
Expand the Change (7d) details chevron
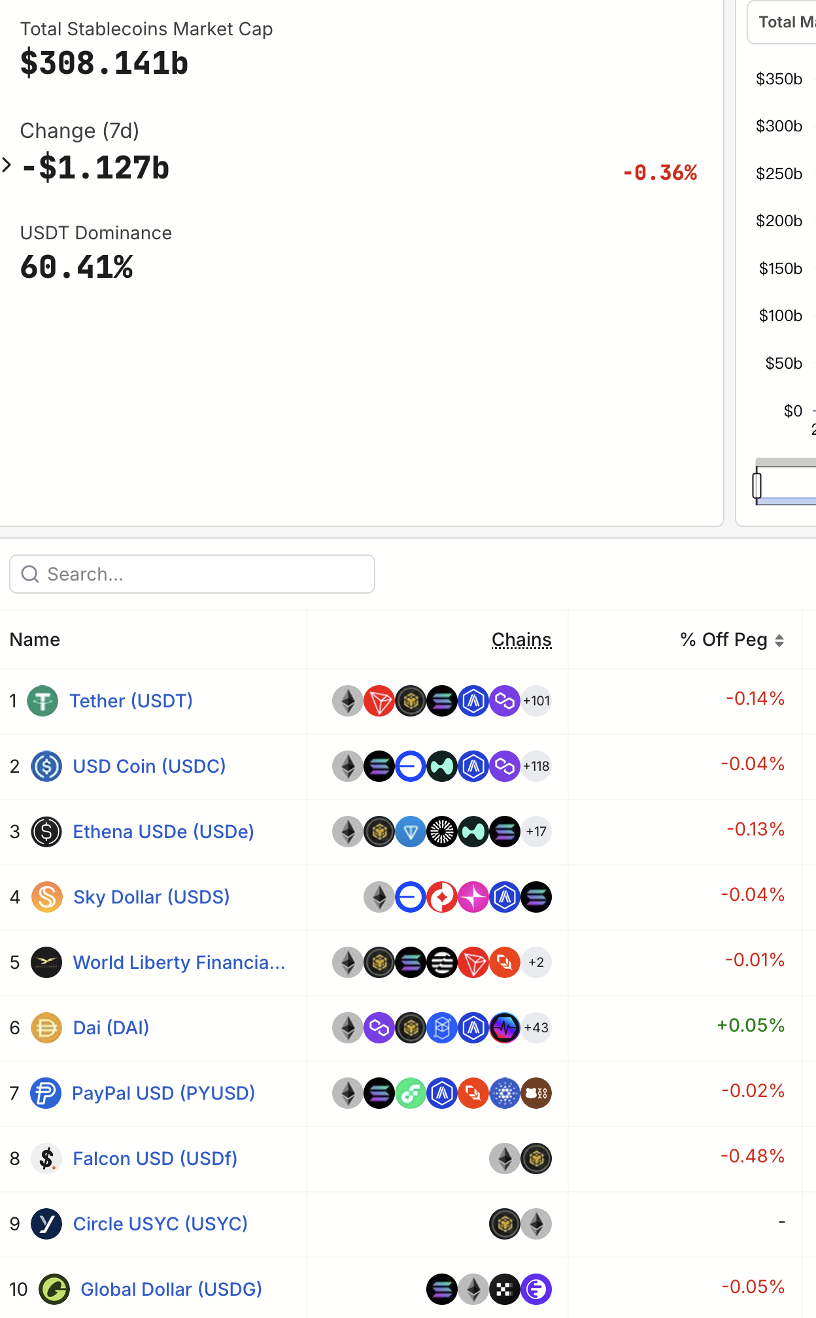[x=7, y=165]
